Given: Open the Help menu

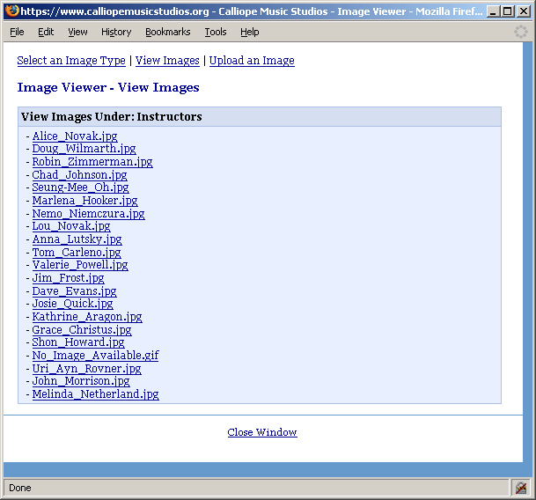Looking at the screenshot, I should click(250, 32).
